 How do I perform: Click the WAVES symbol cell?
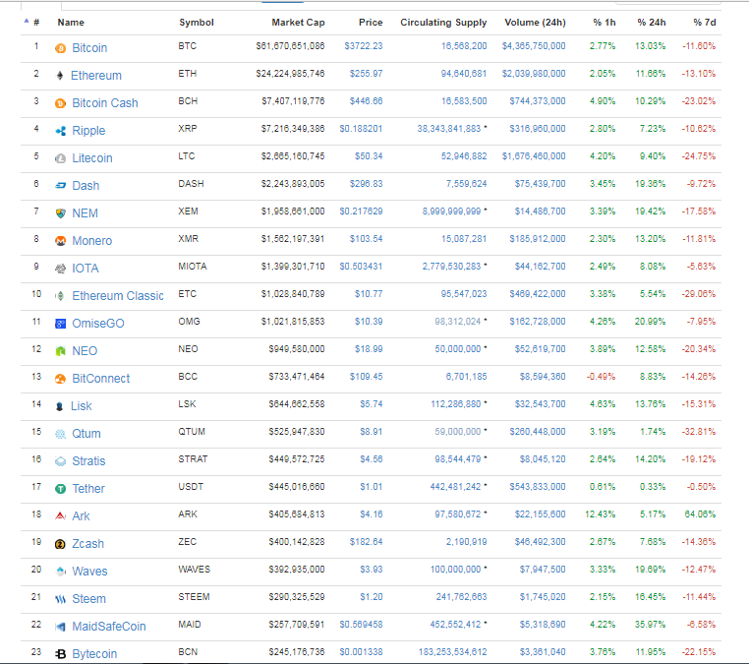(195, 570)
